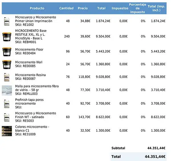Click the Precio column header
Viewport: 171px width, 161px height.
(83, 9)
